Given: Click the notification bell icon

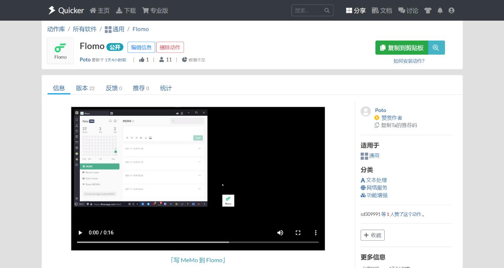Looking at the screenshot, I should (440, 10).
